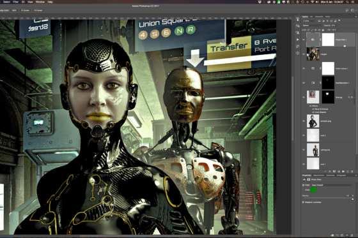This screenshot has height=238, width=358.
Task: Click the Fill Screen button
Action: pyautogui.click(x=38, y=10)
